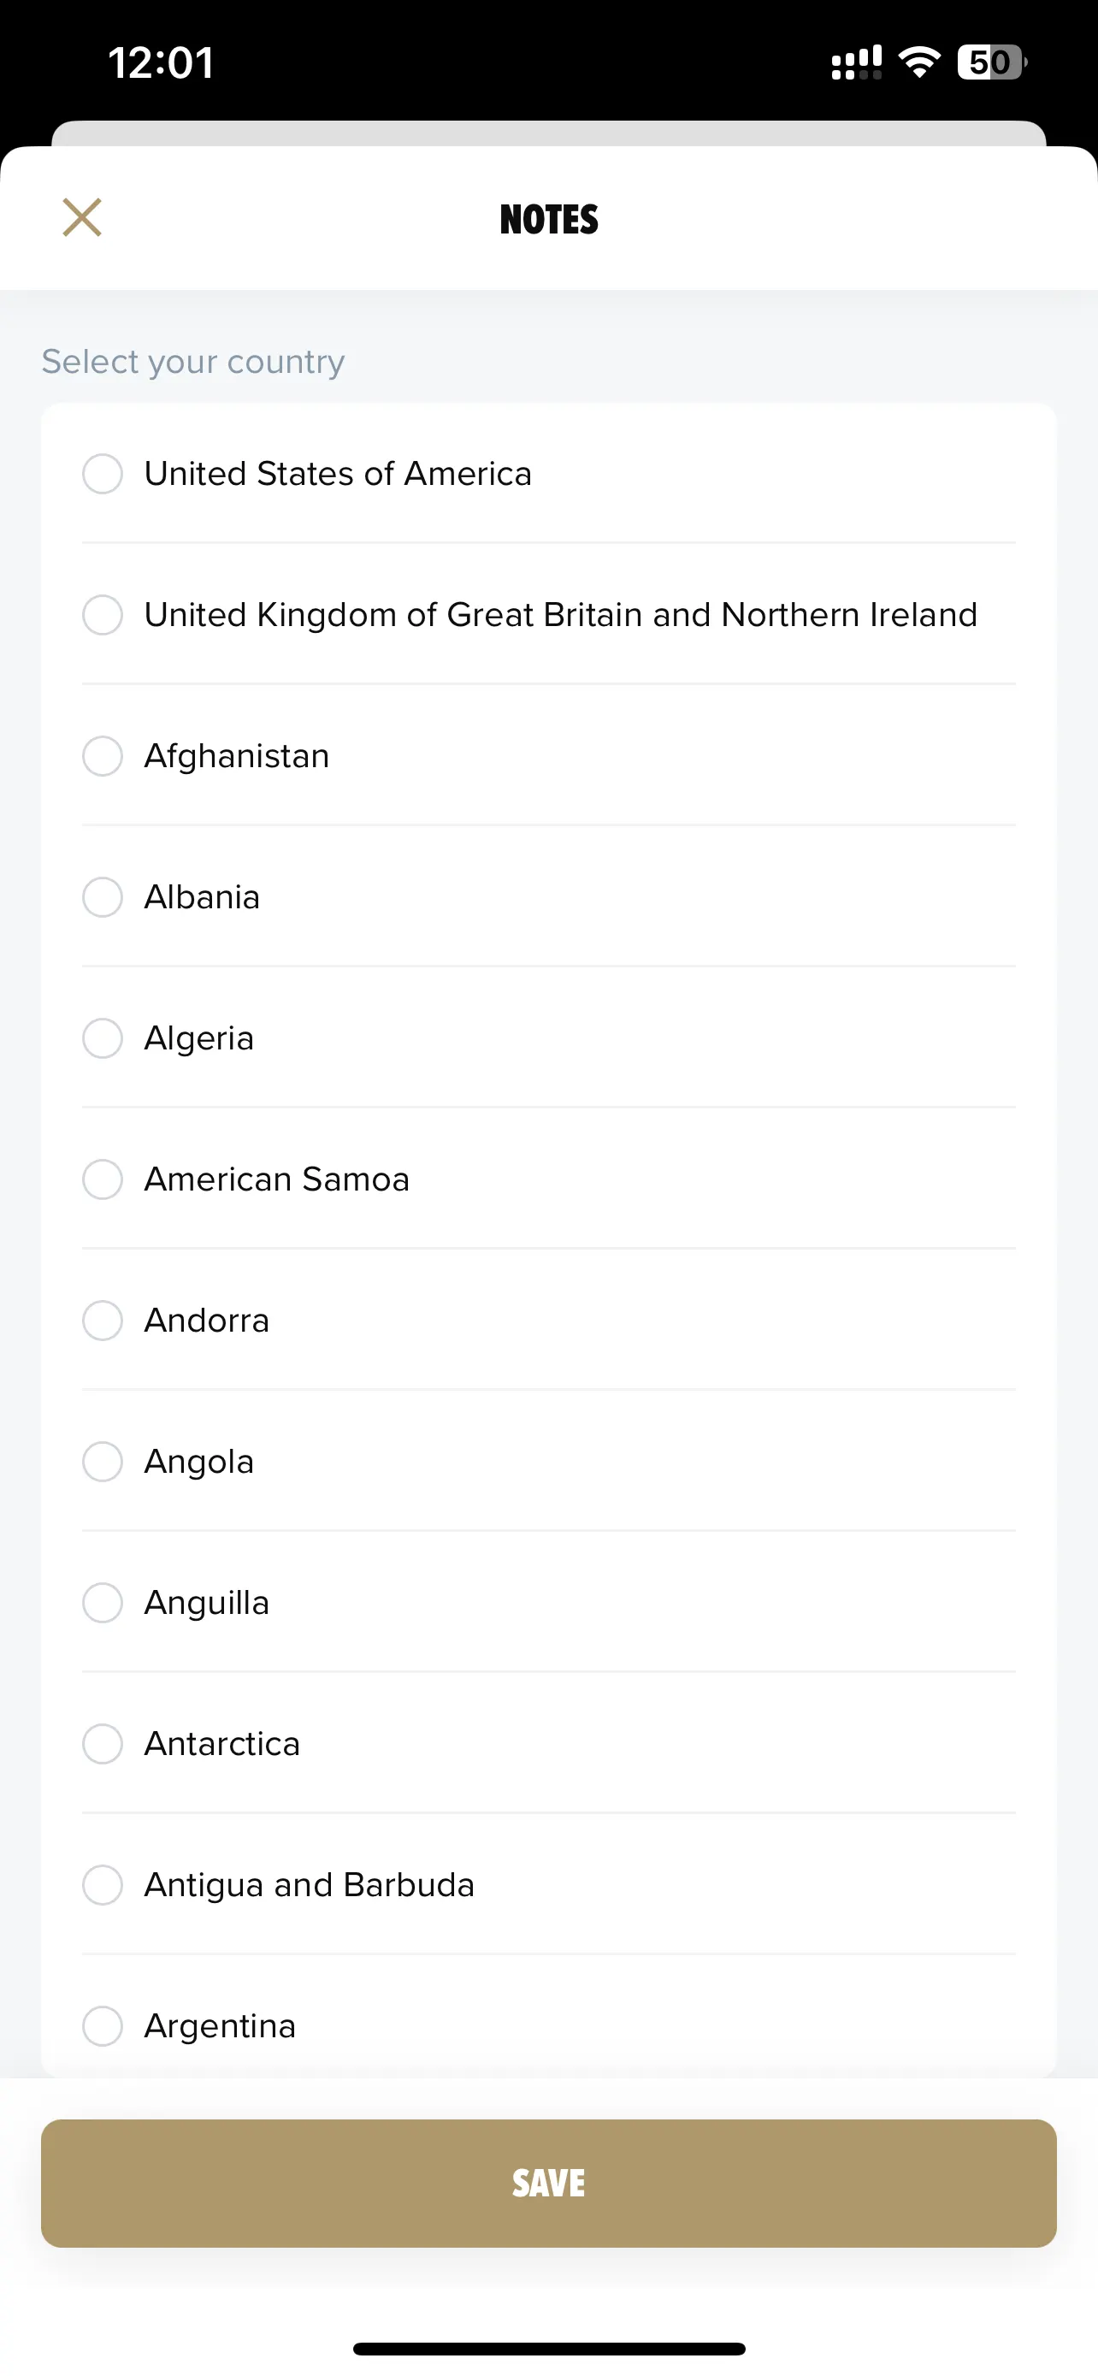Tap the grey sheet grabber behind Notes

coord(548,133)
